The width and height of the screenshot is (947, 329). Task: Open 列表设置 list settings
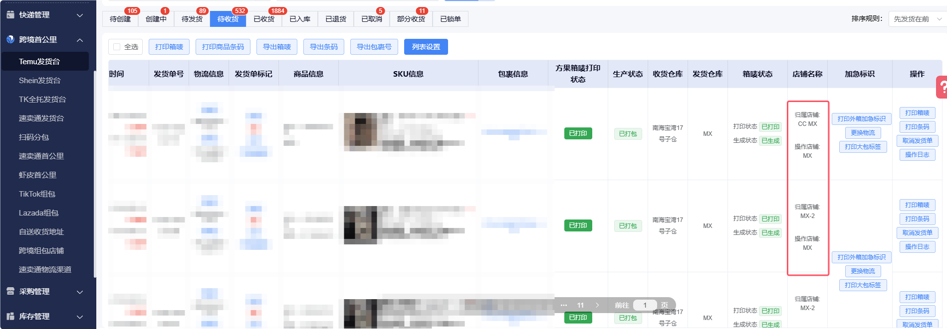[x=426, y=47]
